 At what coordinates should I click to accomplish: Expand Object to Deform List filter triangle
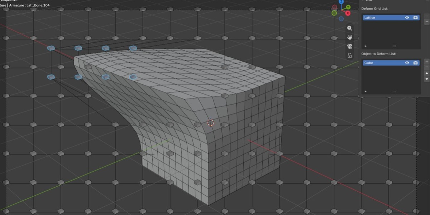point(365,91)
